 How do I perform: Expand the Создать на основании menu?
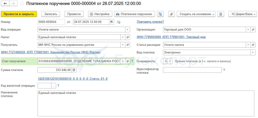[196, 14]
